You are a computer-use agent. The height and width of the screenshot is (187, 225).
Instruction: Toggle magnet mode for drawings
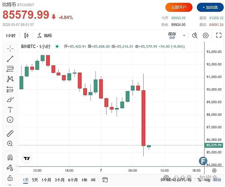coord(10,157)
